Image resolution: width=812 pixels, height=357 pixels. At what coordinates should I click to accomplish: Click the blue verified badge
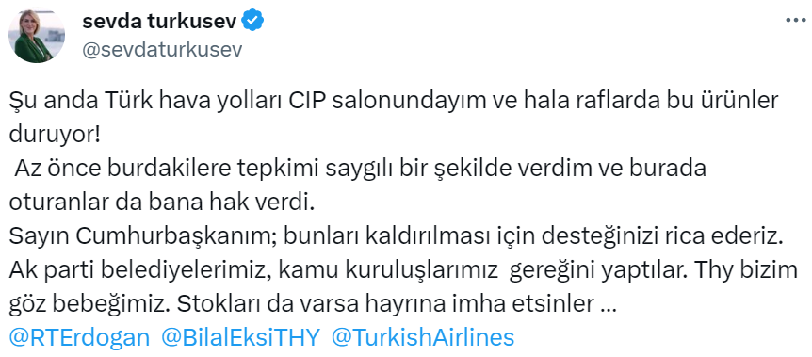click(253, 20)
